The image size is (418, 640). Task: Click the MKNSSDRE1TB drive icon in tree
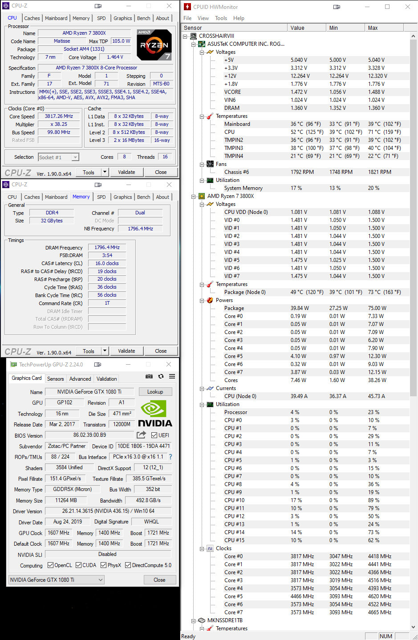click(x=202, y=620)
